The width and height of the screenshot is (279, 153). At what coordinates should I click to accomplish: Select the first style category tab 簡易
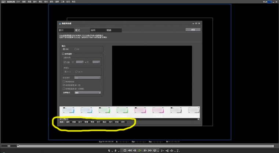point(62,122)
